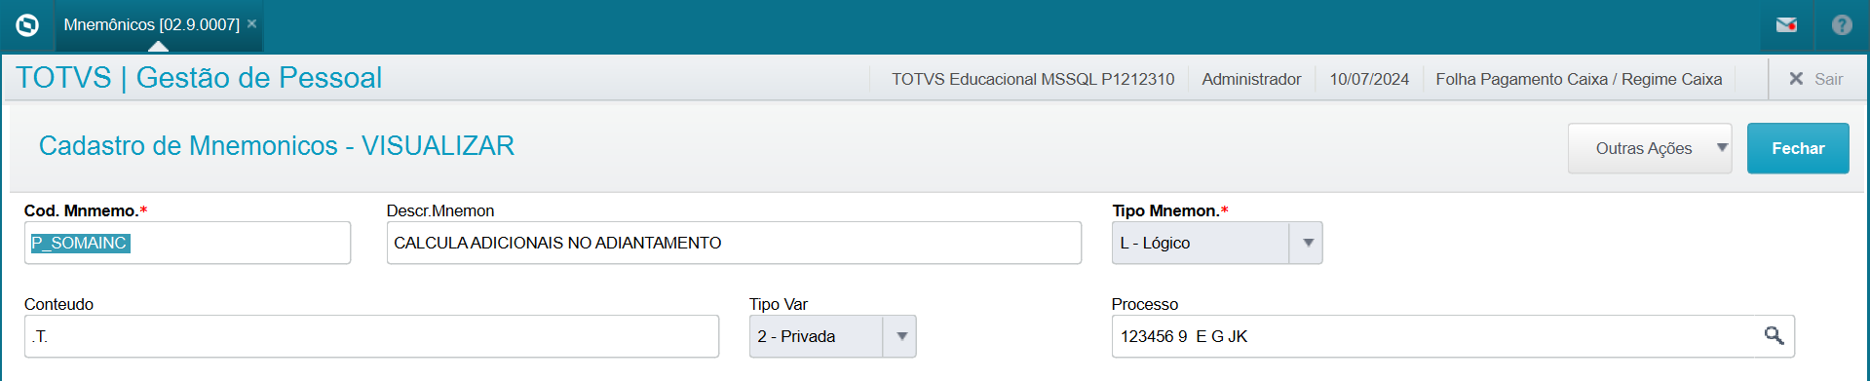
Task: Open the Tipo Mnemon dropdown showing L - Lógico
Action: click(1217, 243)
